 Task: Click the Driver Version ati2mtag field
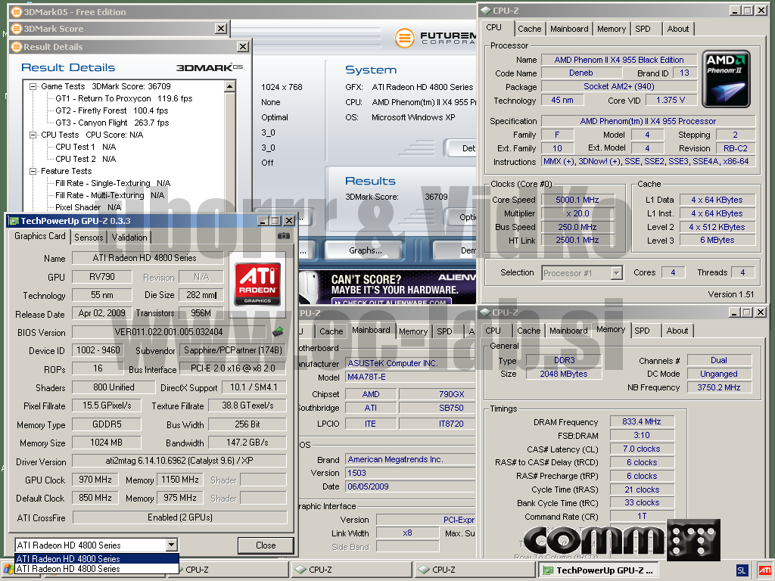[x=179, y=461]
